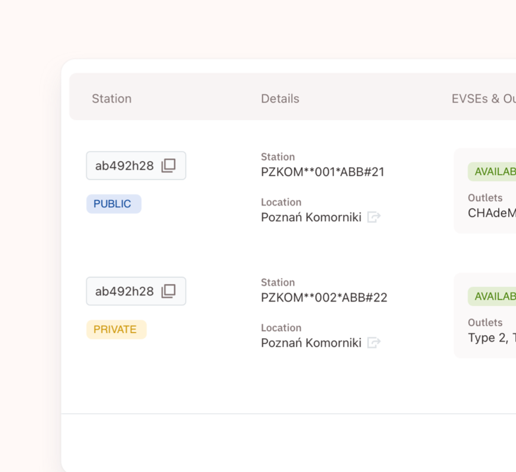516x472 pixels.
Task: Click the Outlets label above CHAdeMO
Action: tap(485, 198)
